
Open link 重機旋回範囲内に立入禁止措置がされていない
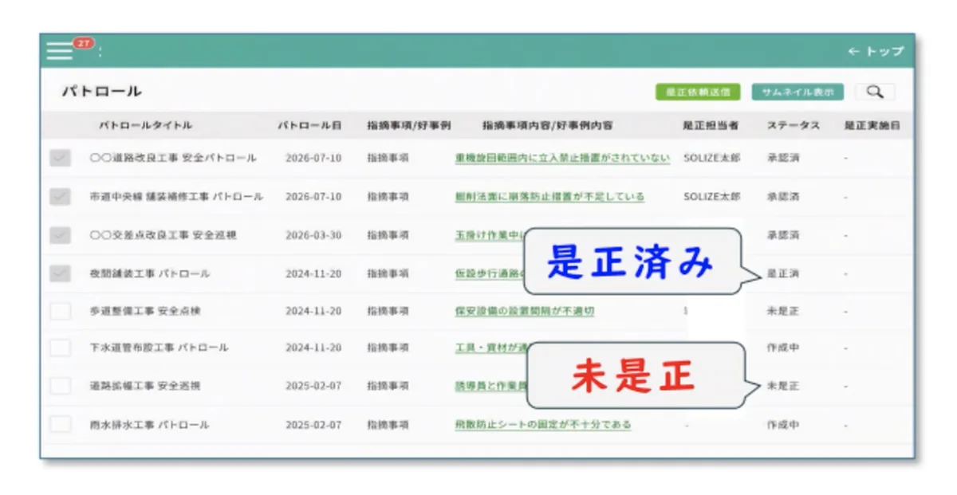pyautogui.click(x=562, y=158)
